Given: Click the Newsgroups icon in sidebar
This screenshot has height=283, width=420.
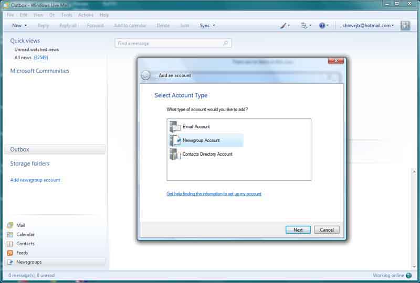Looking at the screenshot, I should [x=10, y=262].
